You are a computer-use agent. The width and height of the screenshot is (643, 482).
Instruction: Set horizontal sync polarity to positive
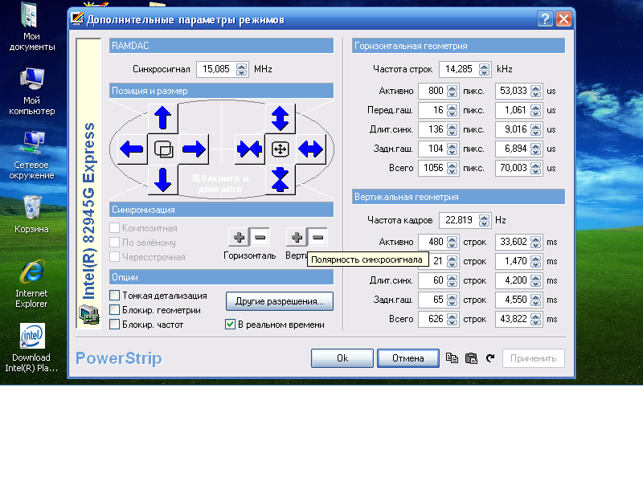(240, 237)
